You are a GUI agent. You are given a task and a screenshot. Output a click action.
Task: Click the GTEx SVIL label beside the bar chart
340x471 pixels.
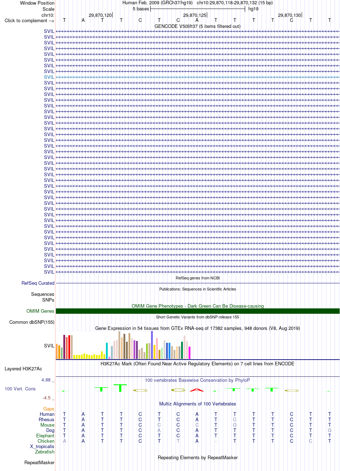coord(49,346)
